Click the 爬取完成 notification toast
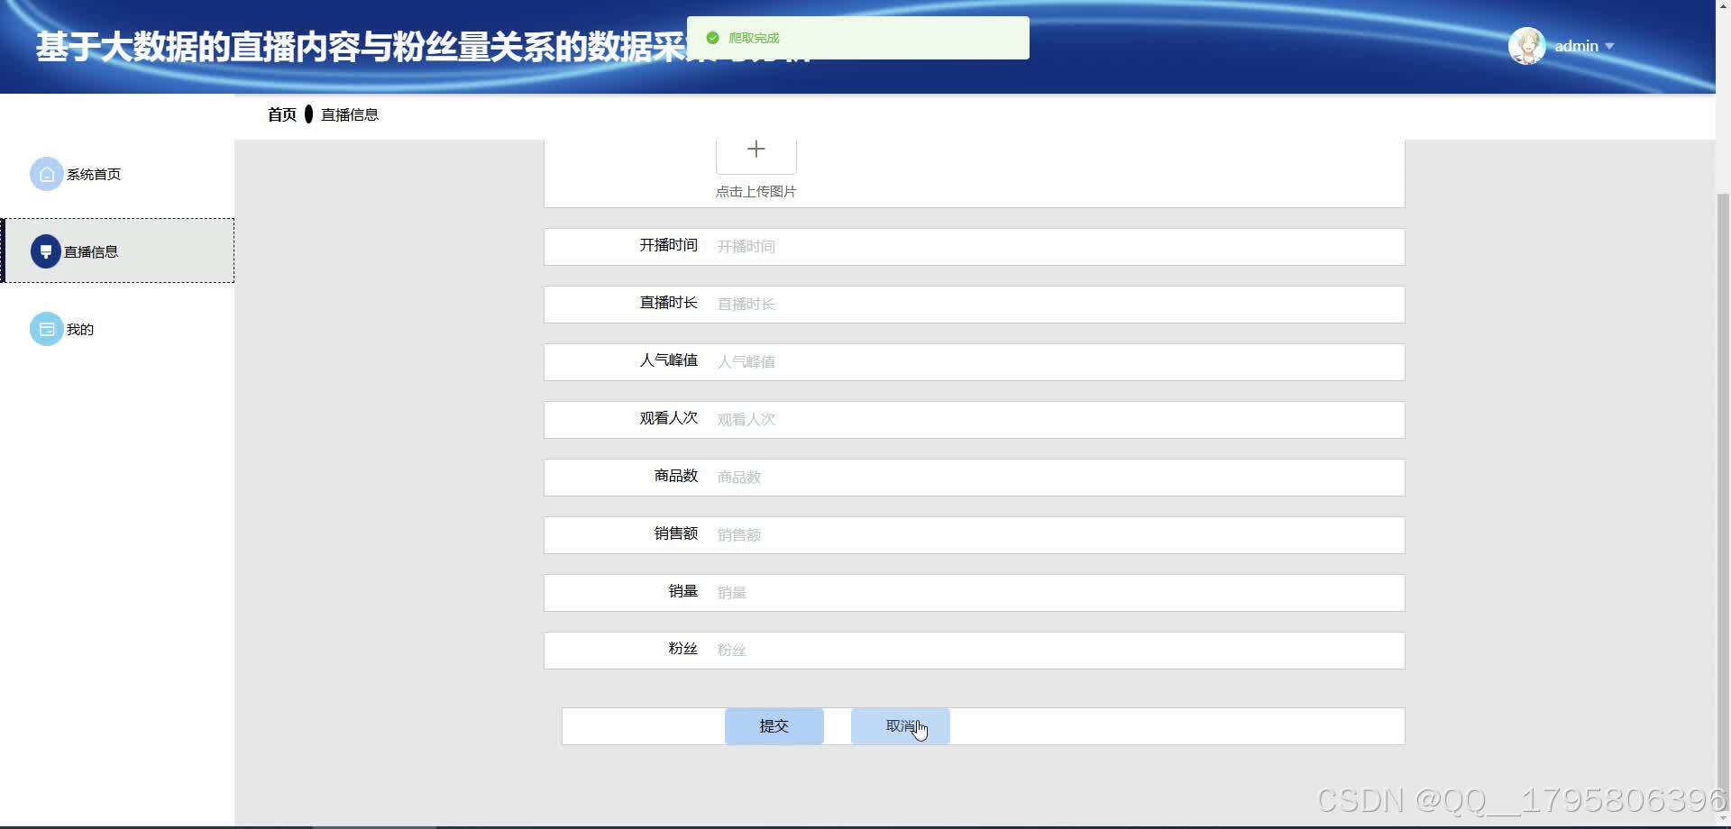This screenshot has height=829, width=1731. 856,37
